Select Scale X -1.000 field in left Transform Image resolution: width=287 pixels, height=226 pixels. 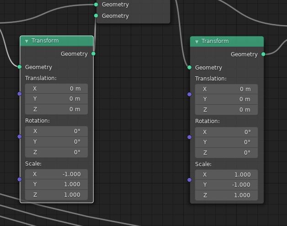tap(56, 174)
